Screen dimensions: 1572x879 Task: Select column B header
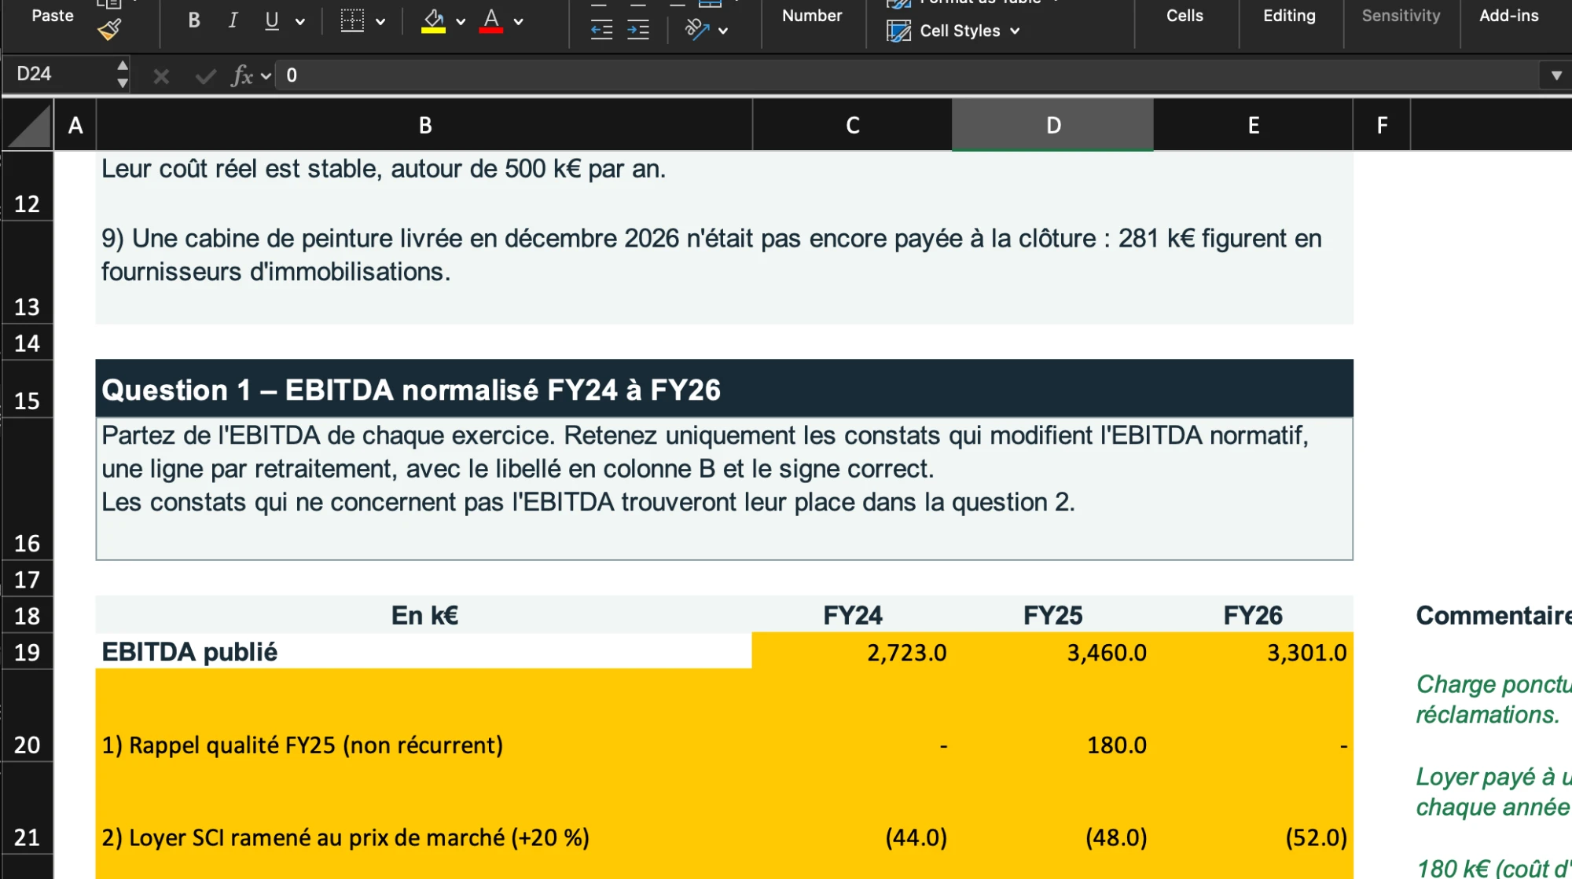424,126
